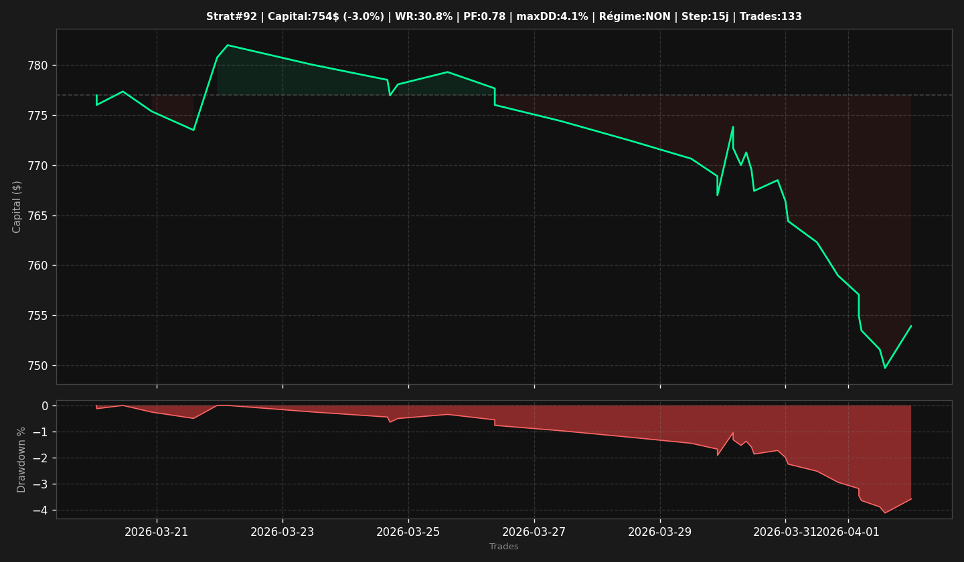The height and width of the screenshot is (562, 964).
Task: Click the "Capital ($)" y-axis label
Action: (17, 207)
